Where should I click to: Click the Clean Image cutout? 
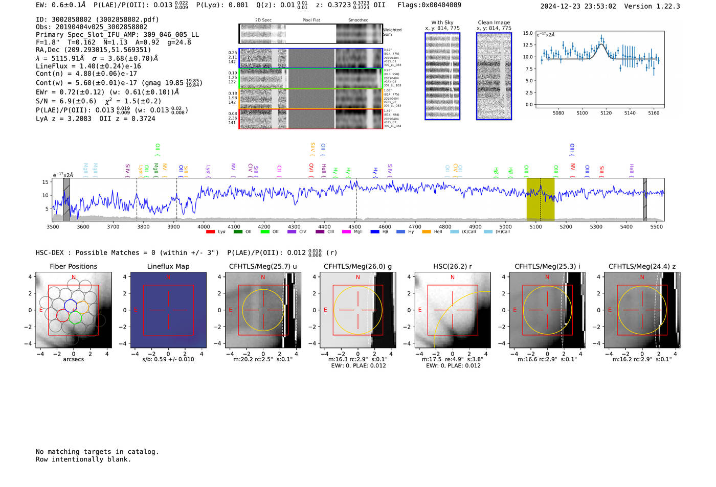(x=494, y=76)
